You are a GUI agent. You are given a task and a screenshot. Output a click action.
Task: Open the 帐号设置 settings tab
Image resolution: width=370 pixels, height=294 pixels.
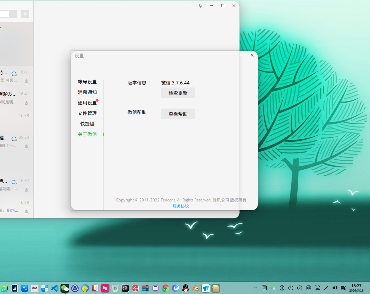(x=87, y=82)
